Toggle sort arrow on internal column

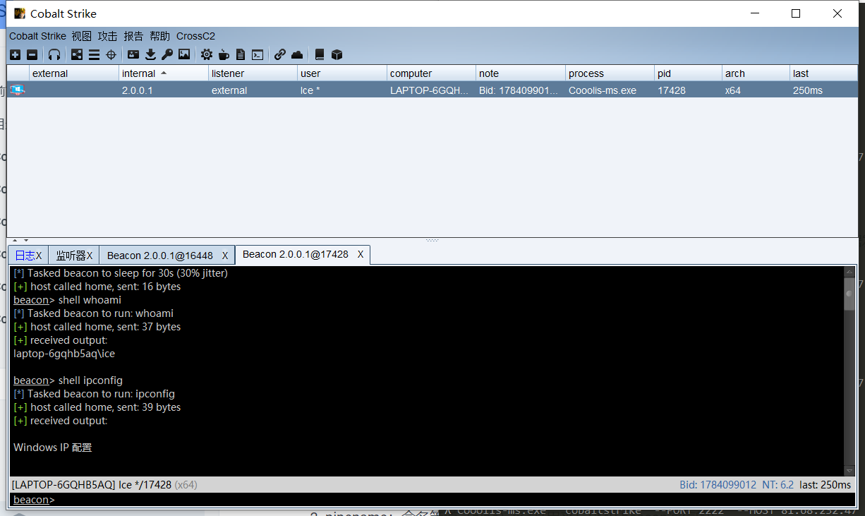point(164,73)
